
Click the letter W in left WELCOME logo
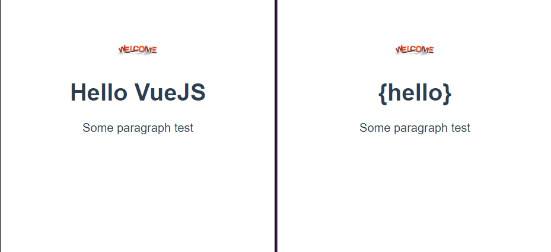122,50
